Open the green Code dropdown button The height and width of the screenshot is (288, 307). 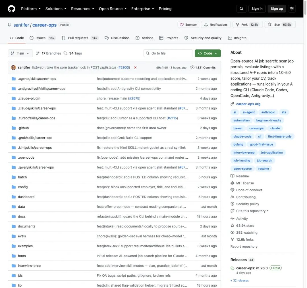tap(208, 53)
